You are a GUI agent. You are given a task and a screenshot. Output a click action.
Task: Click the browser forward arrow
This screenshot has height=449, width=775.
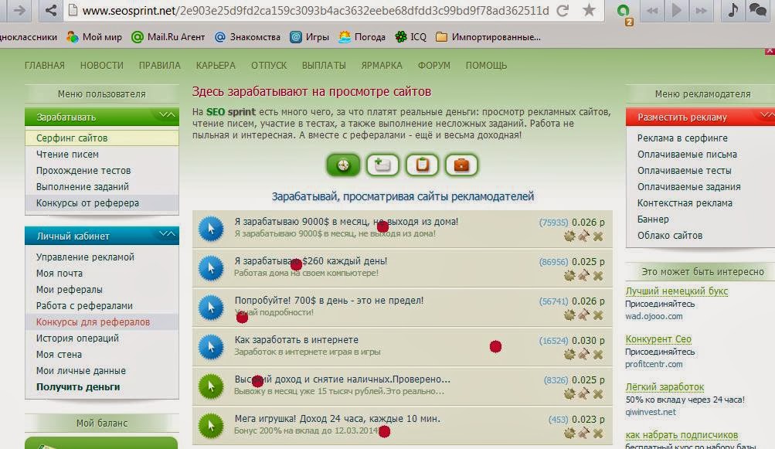point(19,10)
